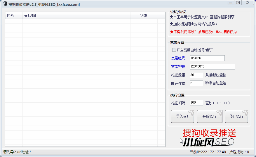Click the 宽带密码 blue label
This screenshot has height=157, width=256.
coord(178,67)
